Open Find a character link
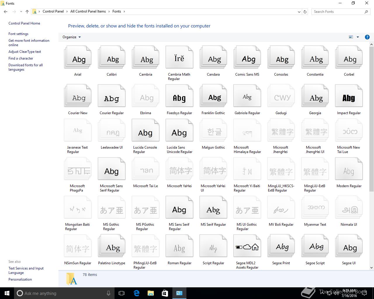 [21, 58]
